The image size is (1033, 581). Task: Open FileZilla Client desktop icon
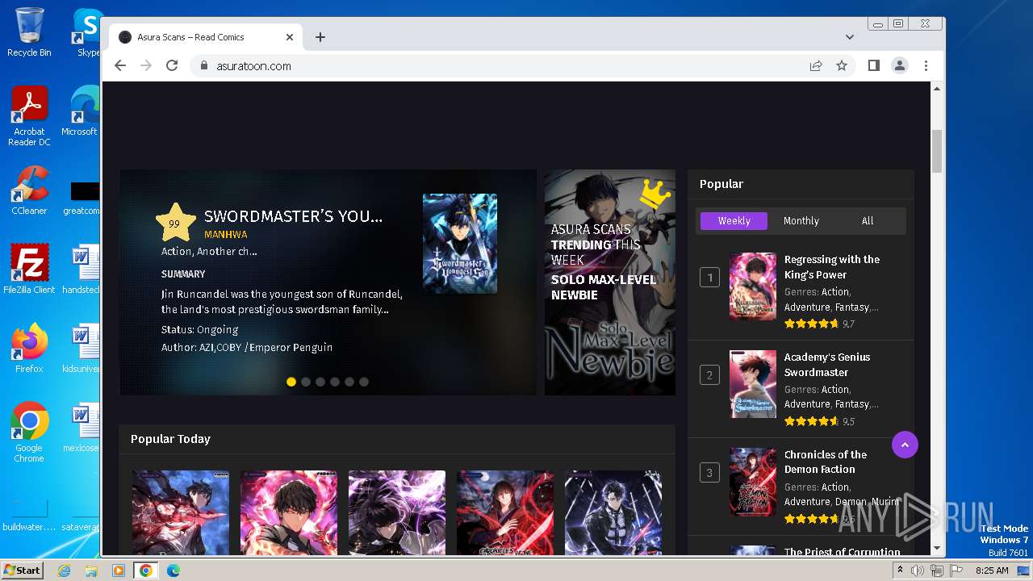(x=29, y=270)
